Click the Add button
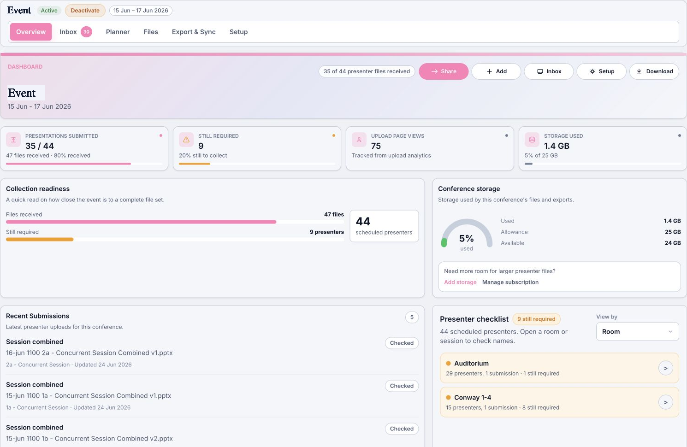Viewport: 687px width, 447px height. (496, 71)
